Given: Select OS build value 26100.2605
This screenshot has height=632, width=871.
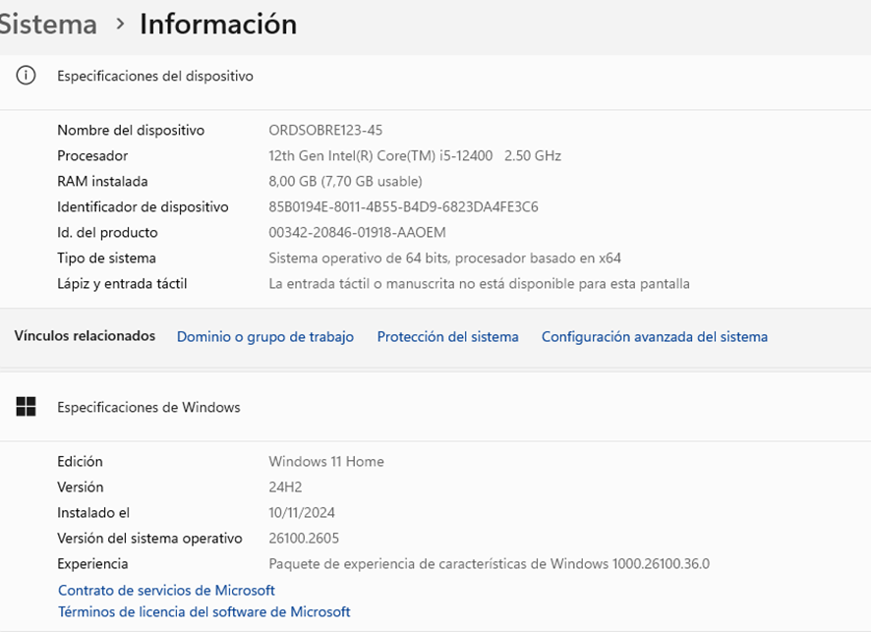Looking at the screenshot, I should tap(304, 538).
